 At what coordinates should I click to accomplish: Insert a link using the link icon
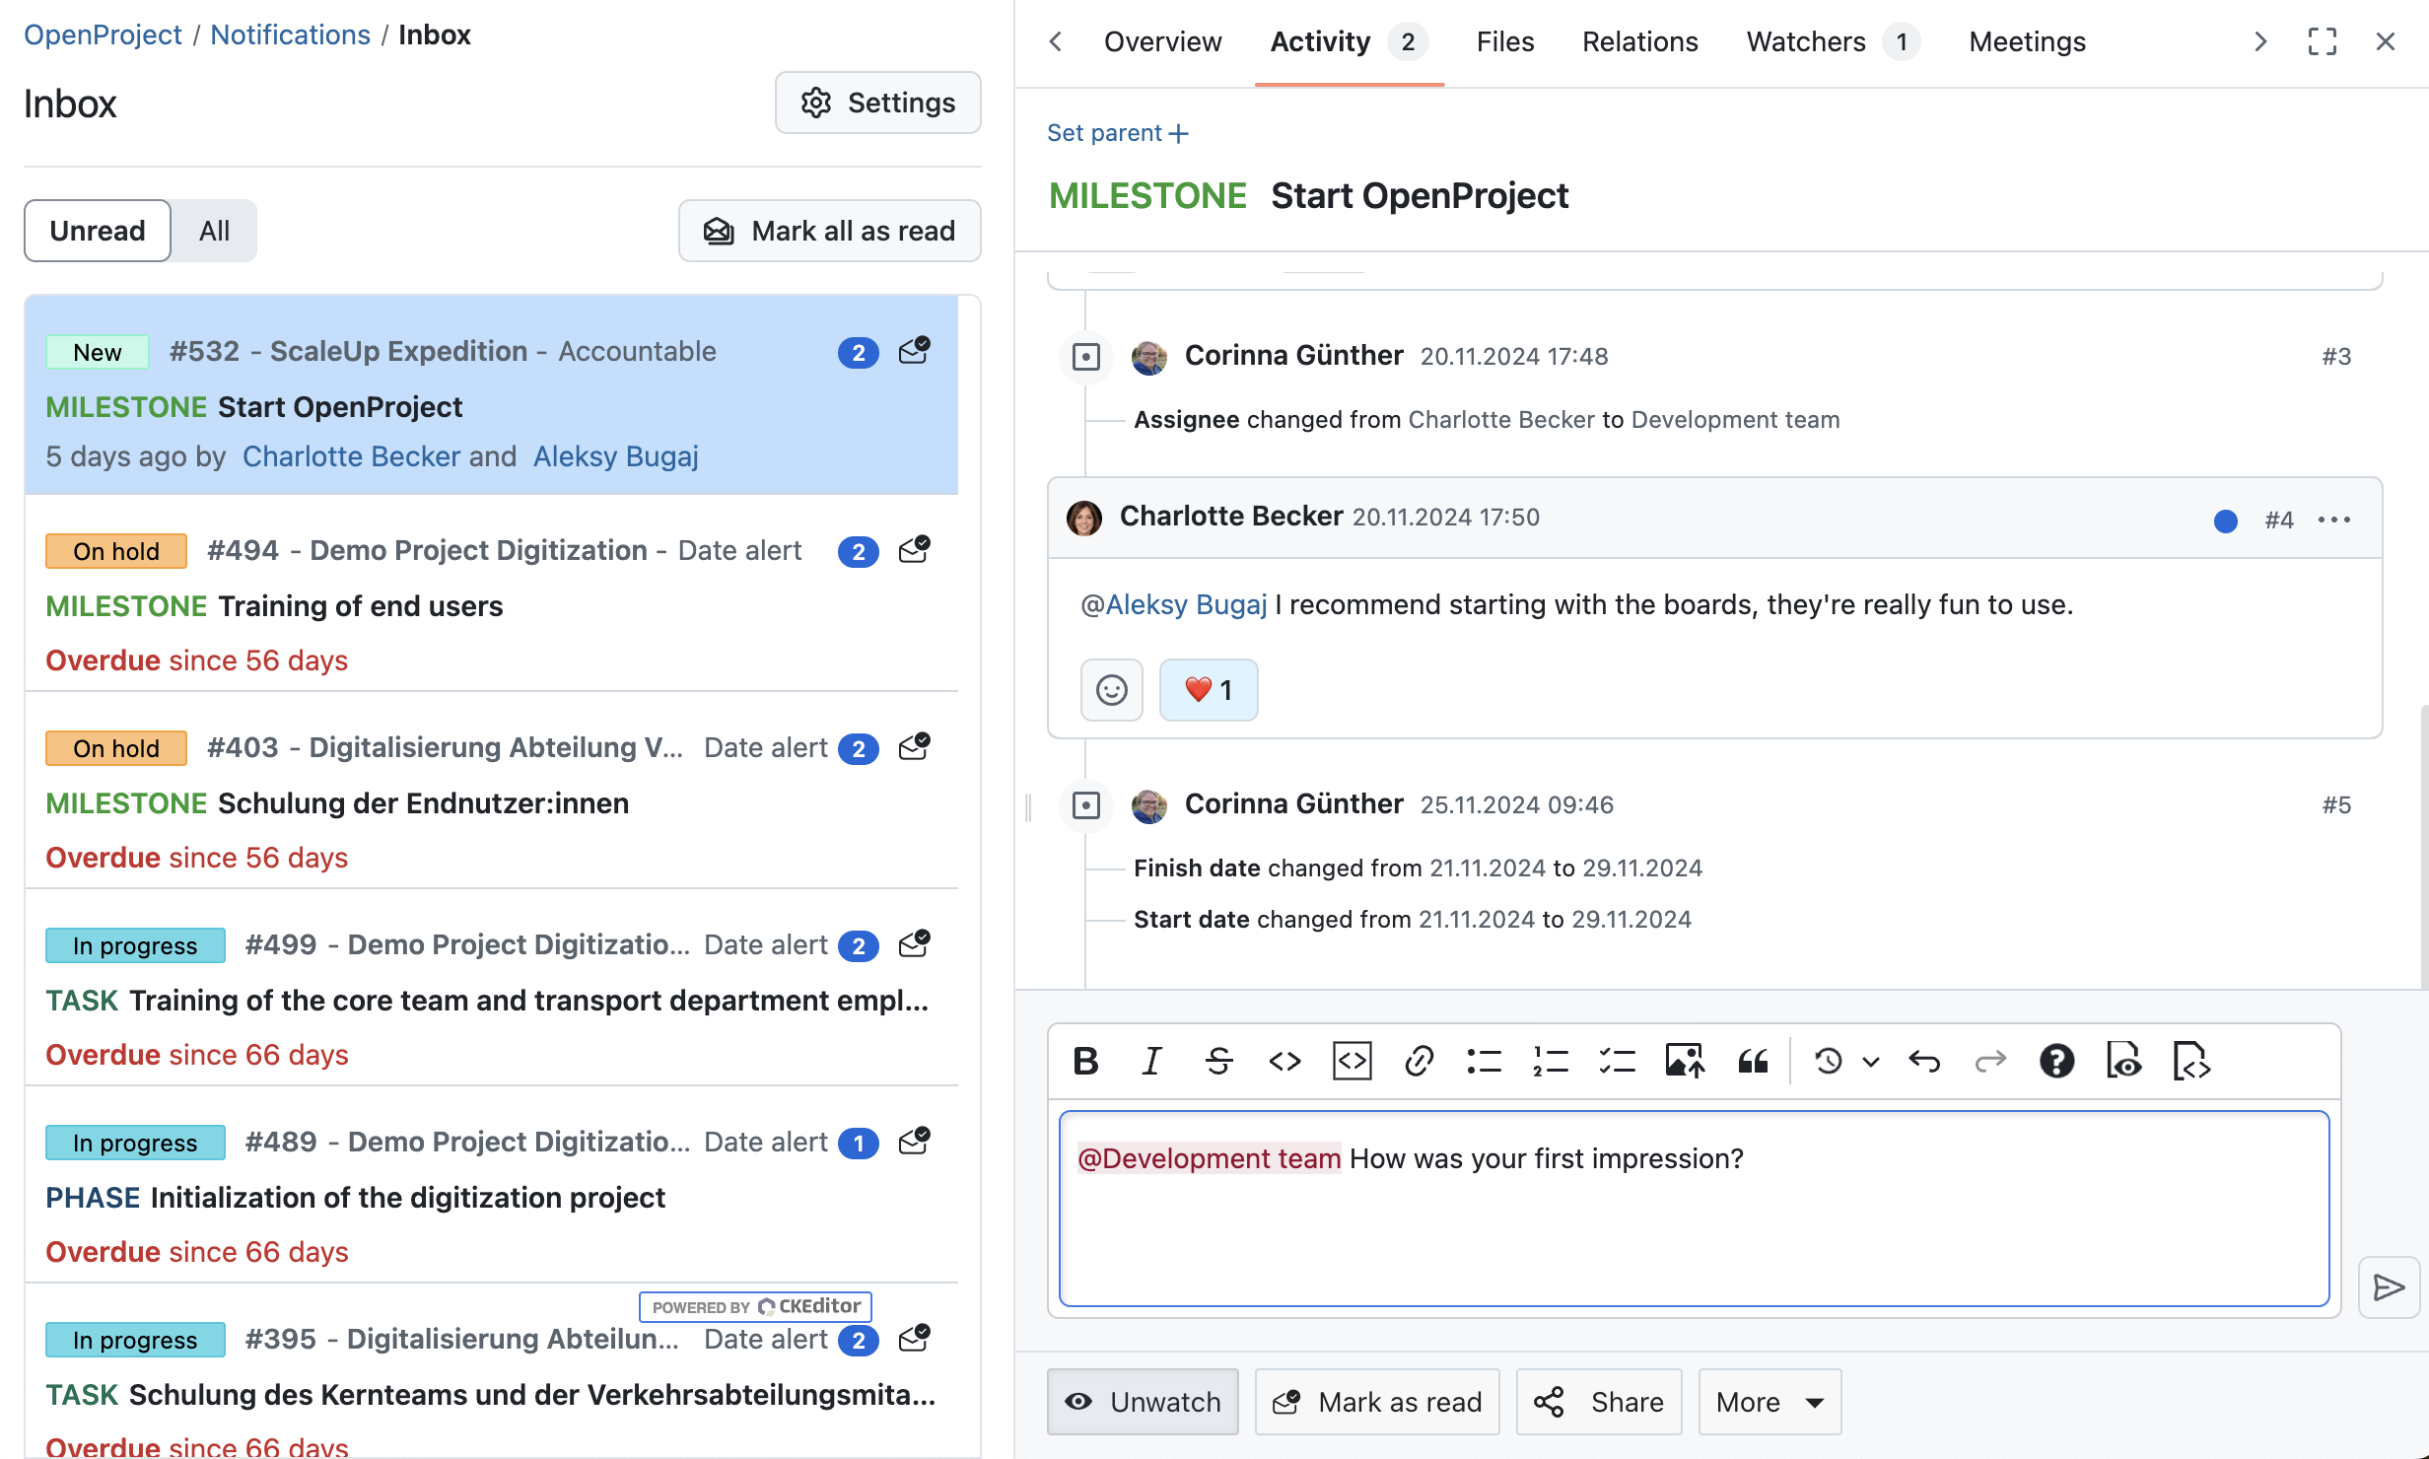coord(1419,1061)
